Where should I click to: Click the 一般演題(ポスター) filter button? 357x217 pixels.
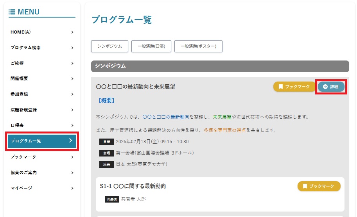(x=198, y=46)
